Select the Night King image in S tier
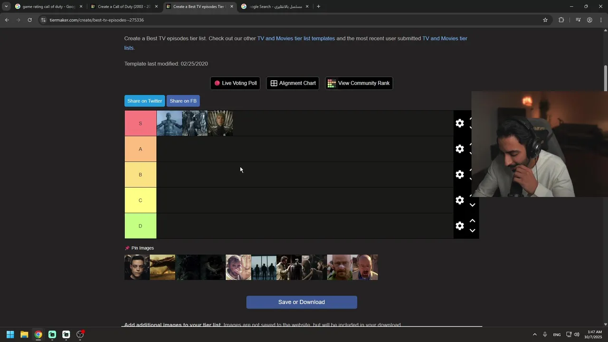608x342 pixels. pyautogui.click(x=169, y=123)
